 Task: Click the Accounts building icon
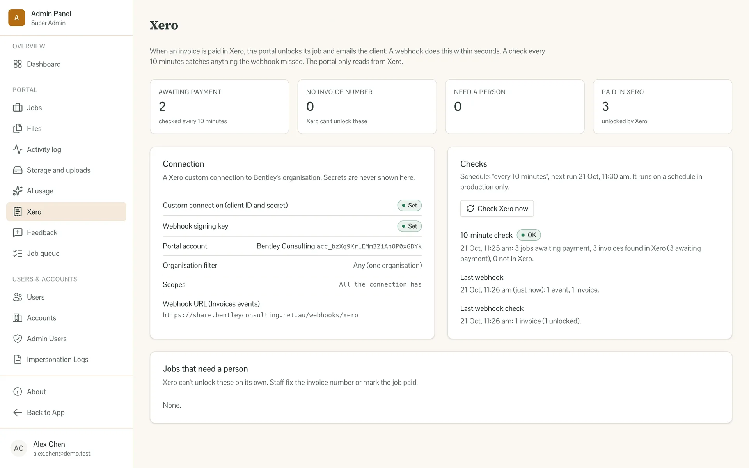(18, 318)
